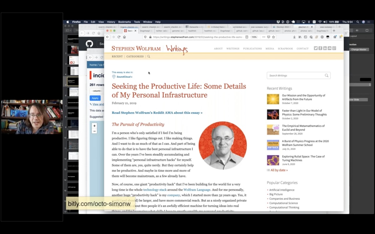Save page to Pocket icon

(x=269, y=37)
